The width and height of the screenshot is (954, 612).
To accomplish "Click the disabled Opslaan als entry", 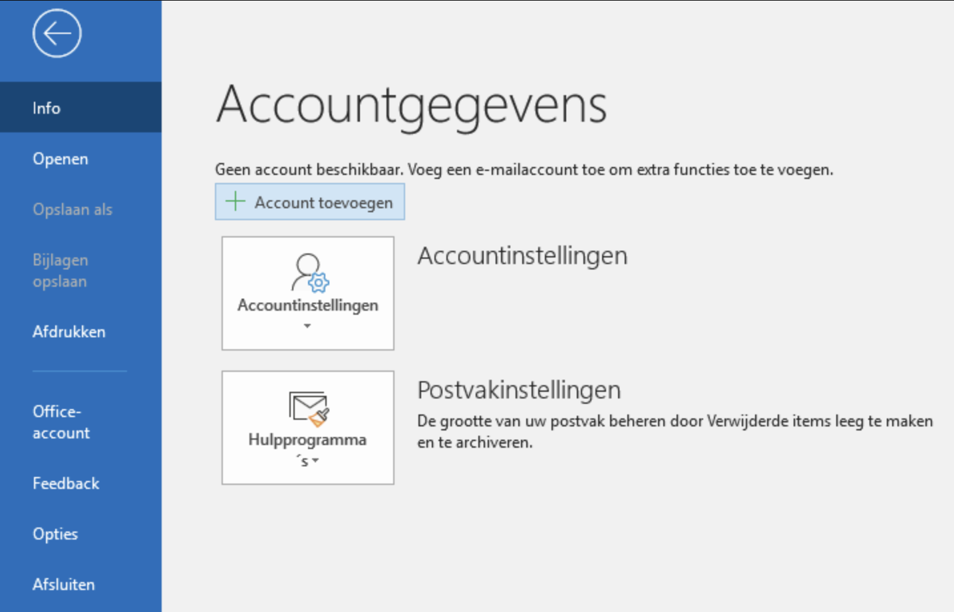I will [73, 209].
